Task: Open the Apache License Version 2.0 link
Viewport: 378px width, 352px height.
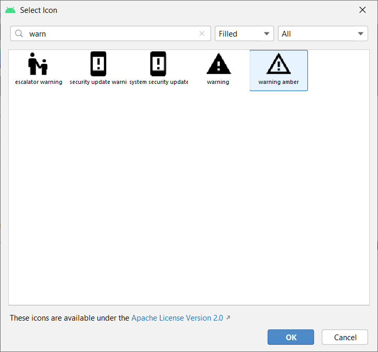Action: 177,318
